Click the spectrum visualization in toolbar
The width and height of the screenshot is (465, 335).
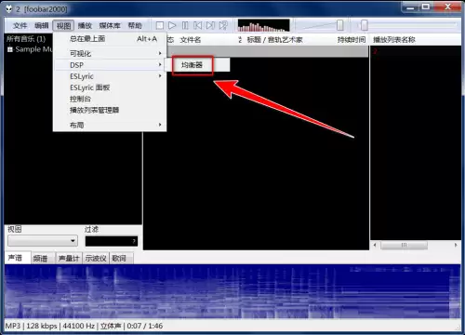click(x=263, y=25)
